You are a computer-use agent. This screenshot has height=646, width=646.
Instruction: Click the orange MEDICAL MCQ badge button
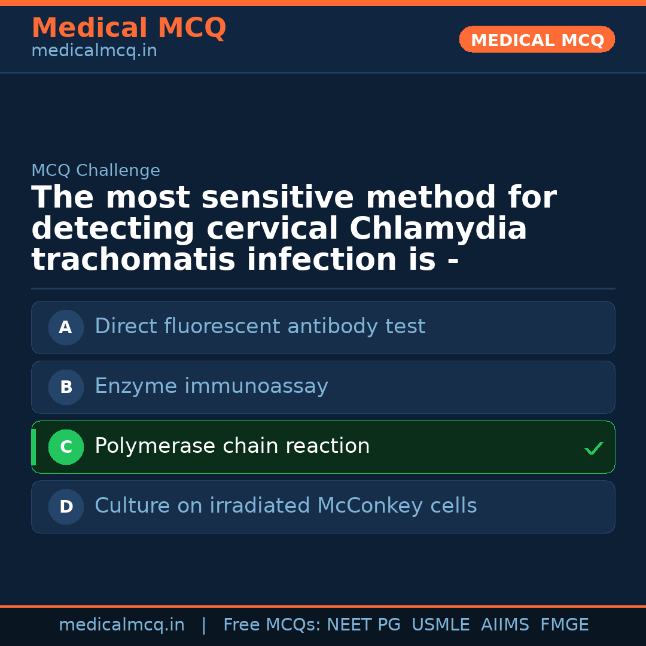[537, 39]
